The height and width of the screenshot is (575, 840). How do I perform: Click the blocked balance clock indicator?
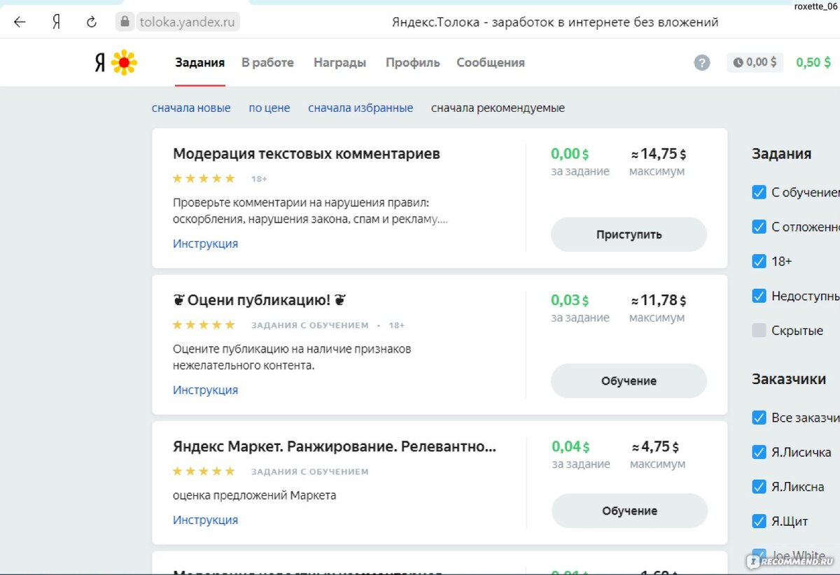[x=755, y=62]
